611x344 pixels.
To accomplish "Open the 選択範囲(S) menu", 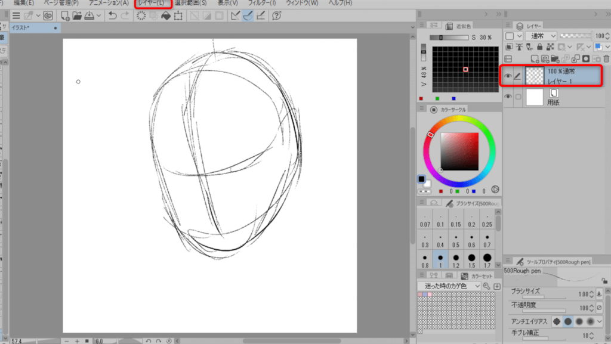I will click(190, 3).
